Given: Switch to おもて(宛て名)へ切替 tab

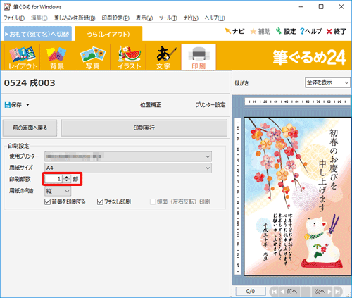Looking at the screenshot, I should coord(38,34).
